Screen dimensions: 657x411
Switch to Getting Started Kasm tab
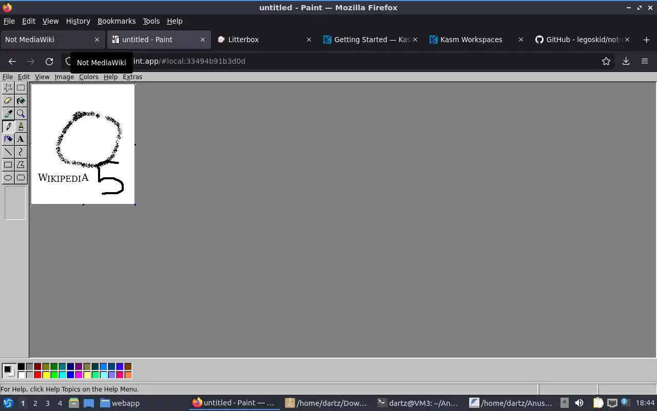coord(369,40)
